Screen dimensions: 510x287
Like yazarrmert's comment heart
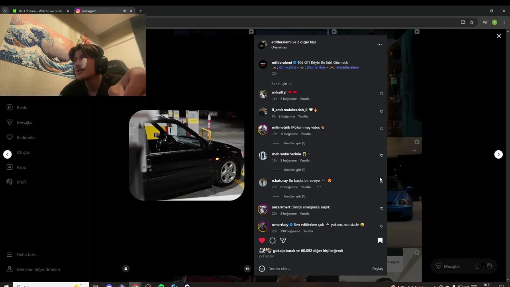click(381, 208)
